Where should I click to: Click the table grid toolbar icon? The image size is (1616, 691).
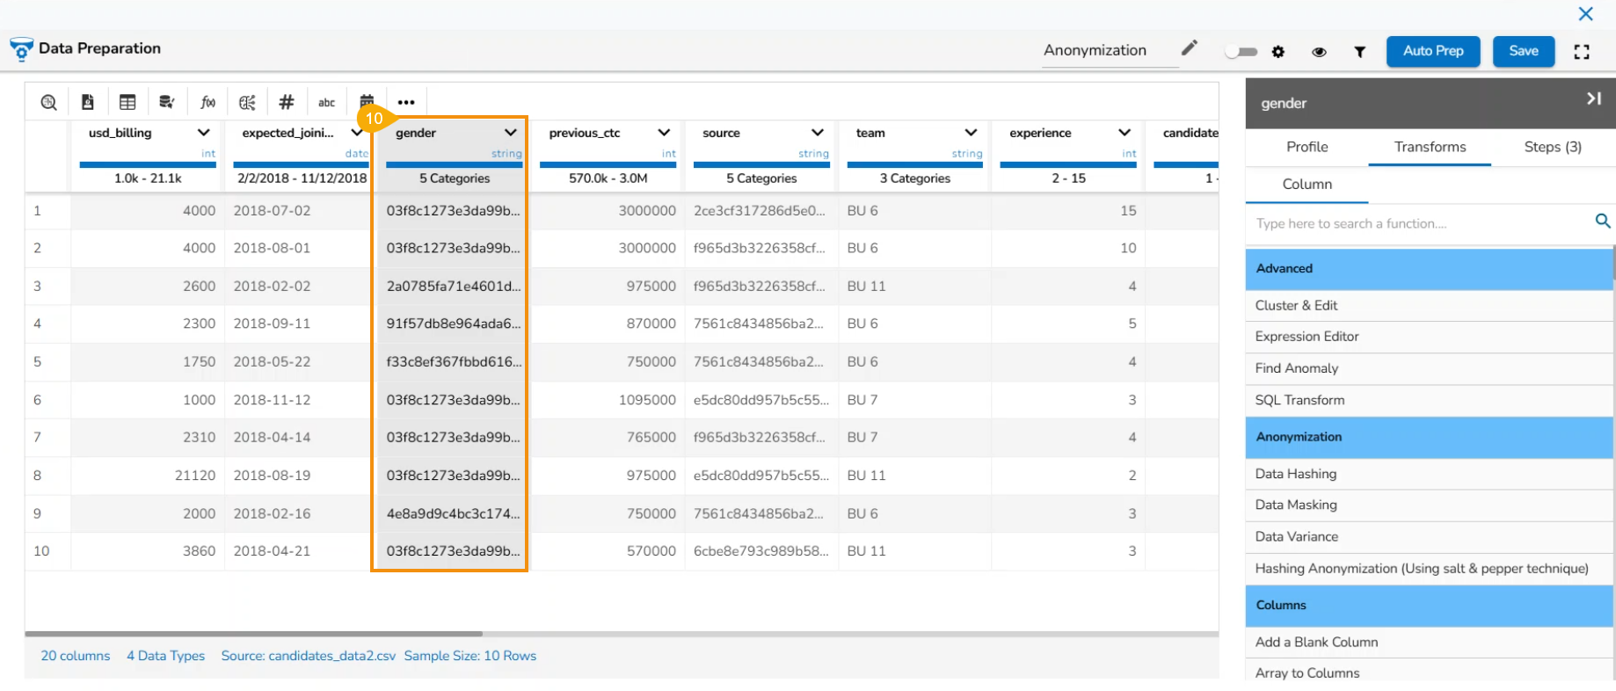point(127,103)
